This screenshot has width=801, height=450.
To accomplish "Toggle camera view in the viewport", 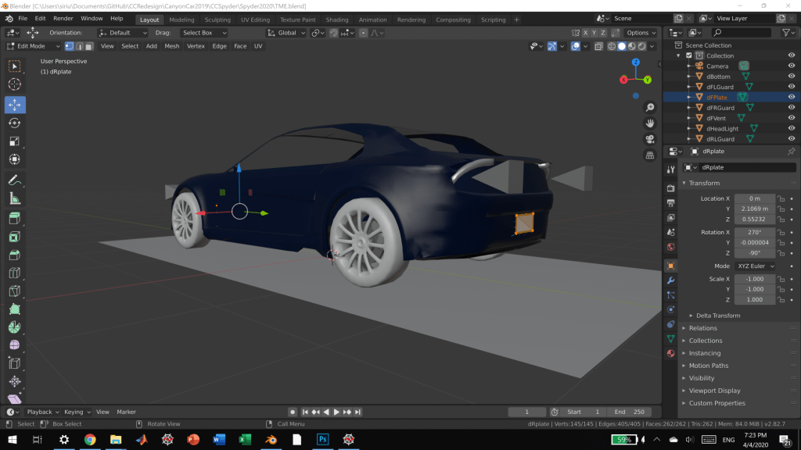I will (x=649, y=139).
